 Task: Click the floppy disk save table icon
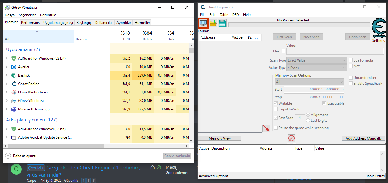[222, 23]
